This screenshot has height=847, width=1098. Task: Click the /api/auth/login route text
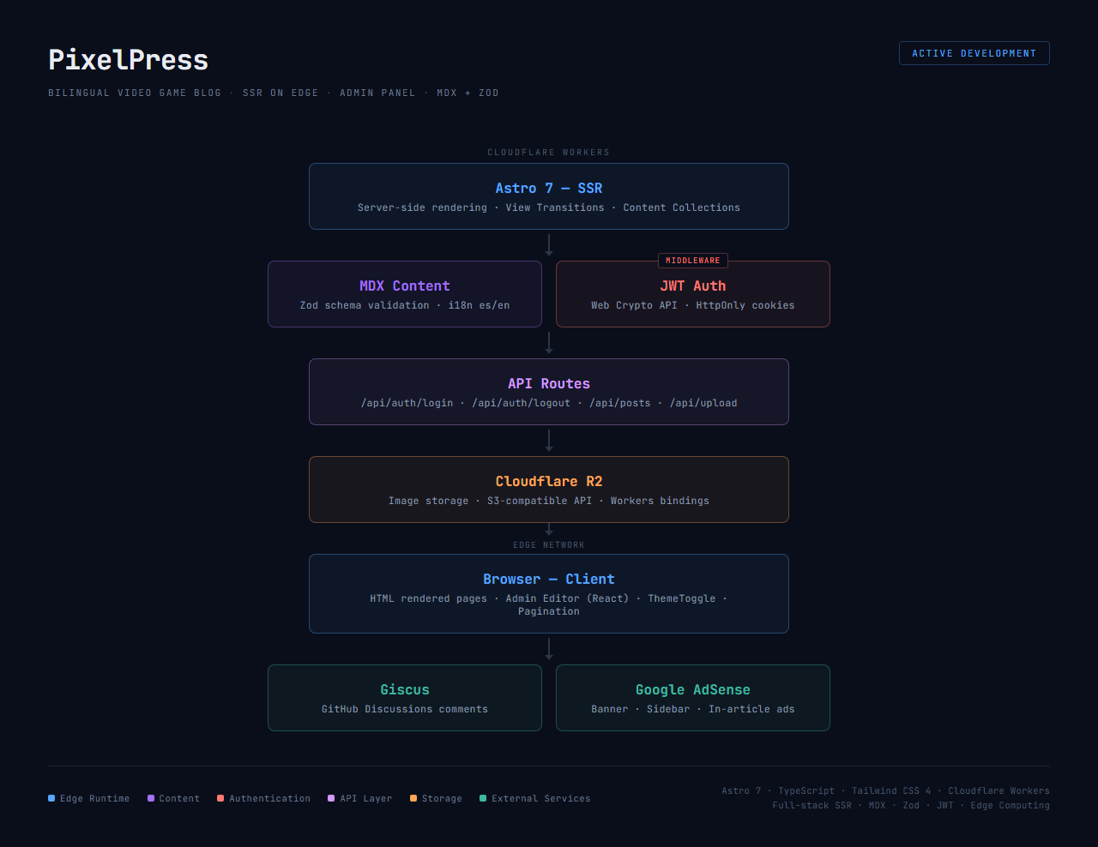(407, 403)
